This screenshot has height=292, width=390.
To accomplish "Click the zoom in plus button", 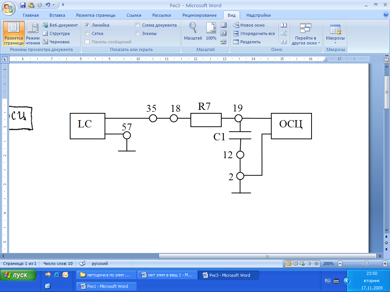I will tap(385, 264).
